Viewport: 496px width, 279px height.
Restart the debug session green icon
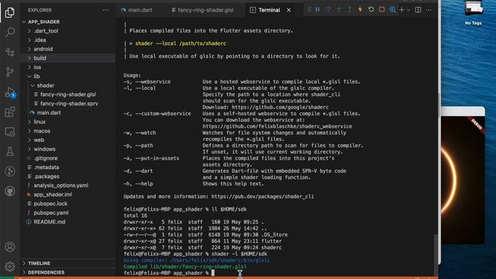click(371, 10)
